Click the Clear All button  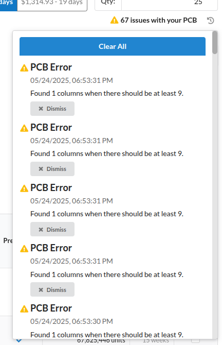coord(113,46)
